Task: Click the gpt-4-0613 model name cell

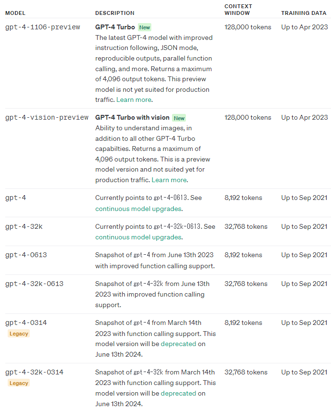Action: 26,255
